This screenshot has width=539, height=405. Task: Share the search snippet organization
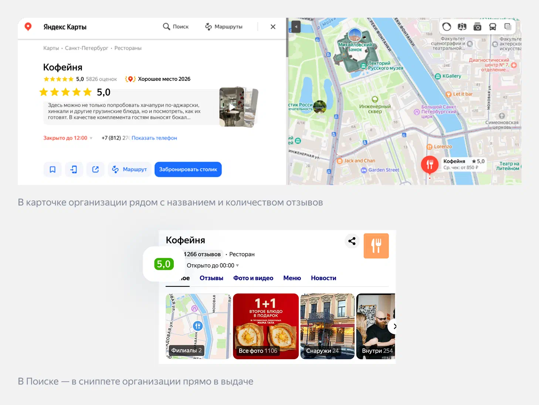coord(352,241)
